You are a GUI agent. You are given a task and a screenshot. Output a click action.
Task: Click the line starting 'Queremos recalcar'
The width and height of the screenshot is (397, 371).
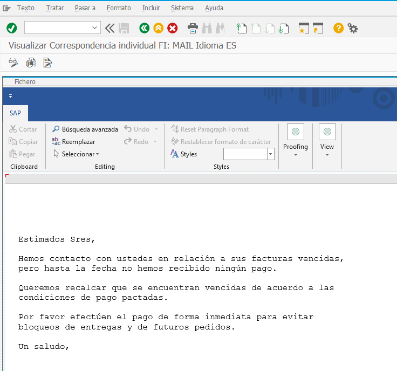point(176,288)
